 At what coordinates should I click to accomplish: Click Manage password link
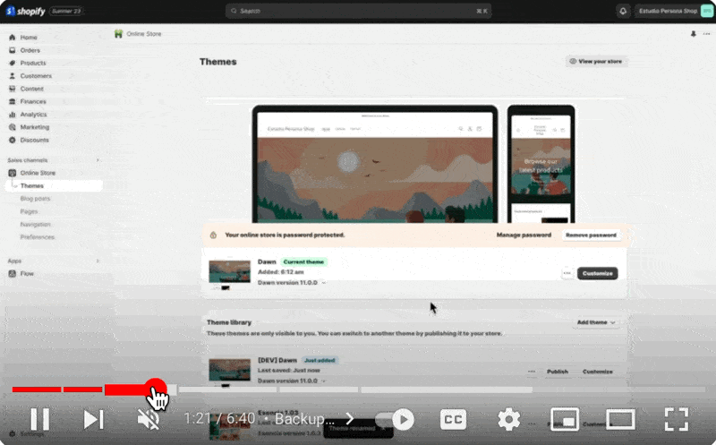click(x=524, y=235)
